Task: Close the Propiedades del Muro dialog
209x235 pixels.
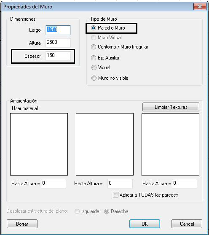Action: pos(200,7)
